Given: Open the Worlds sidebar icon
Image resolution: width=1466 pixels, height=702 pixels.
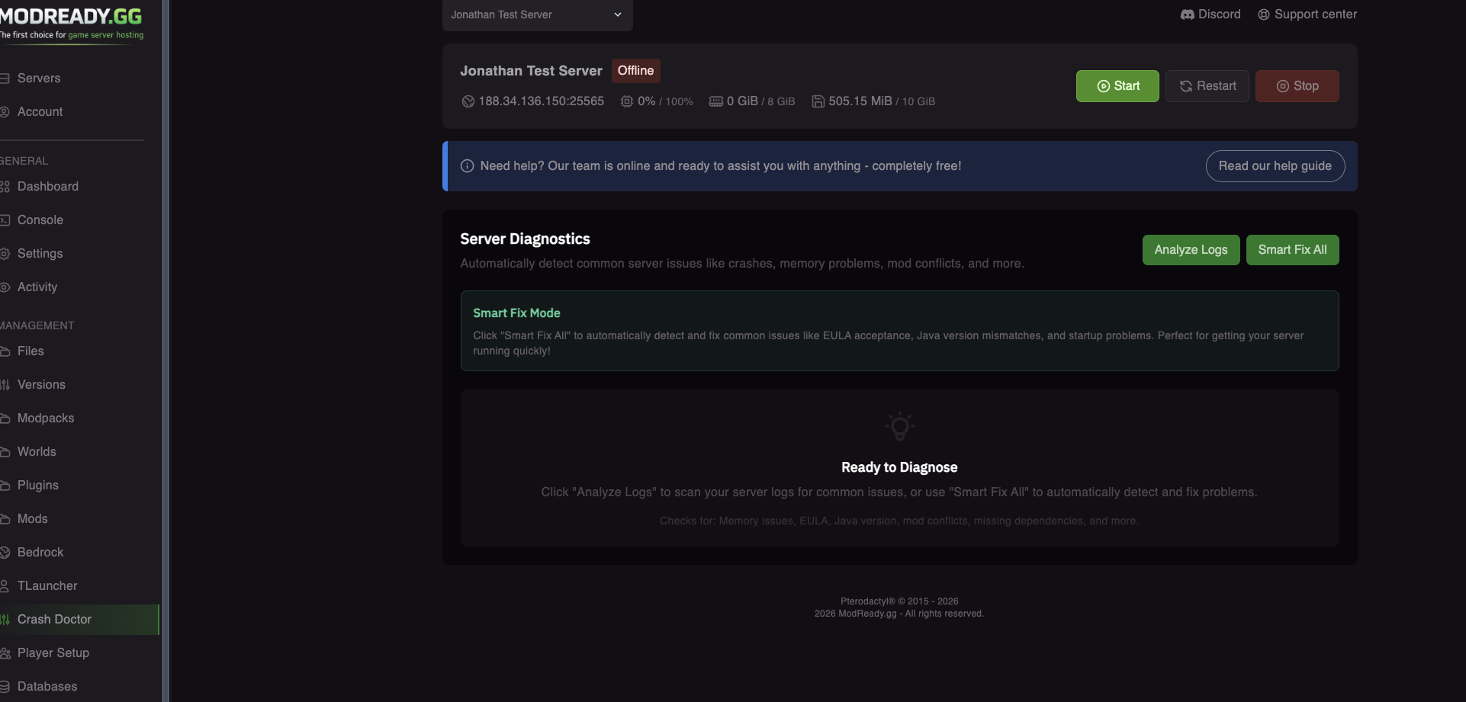Looking at the screenshot, I should pos(5,451).
